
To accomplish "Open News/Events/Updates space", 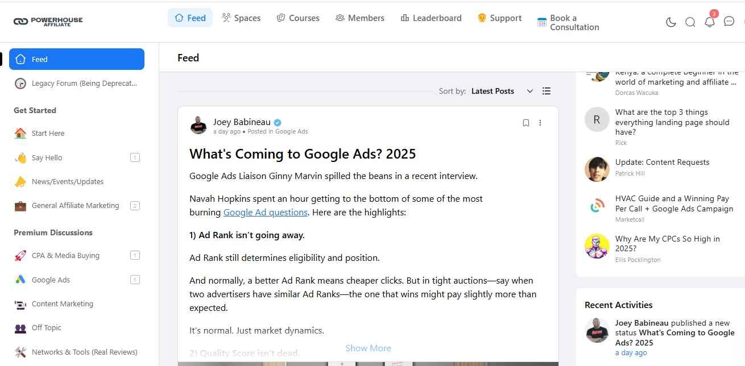I will [77, 181].
